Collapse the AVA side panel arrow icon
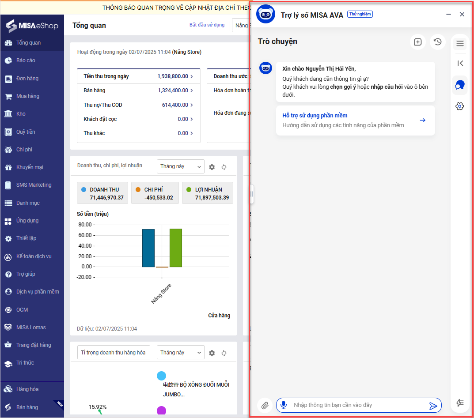Screen dimensions: 474x418 click(x=460, y=63)
